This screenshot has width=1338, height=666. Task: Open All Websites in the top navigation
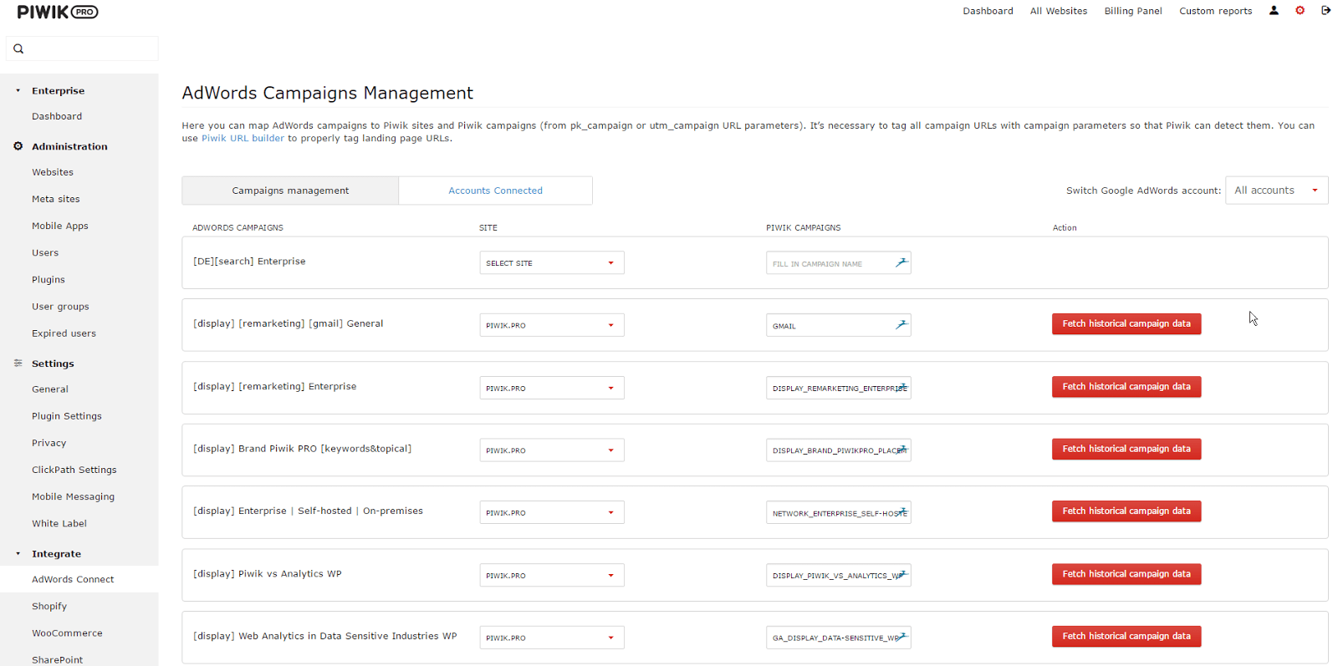click(x=1059, y=11)
